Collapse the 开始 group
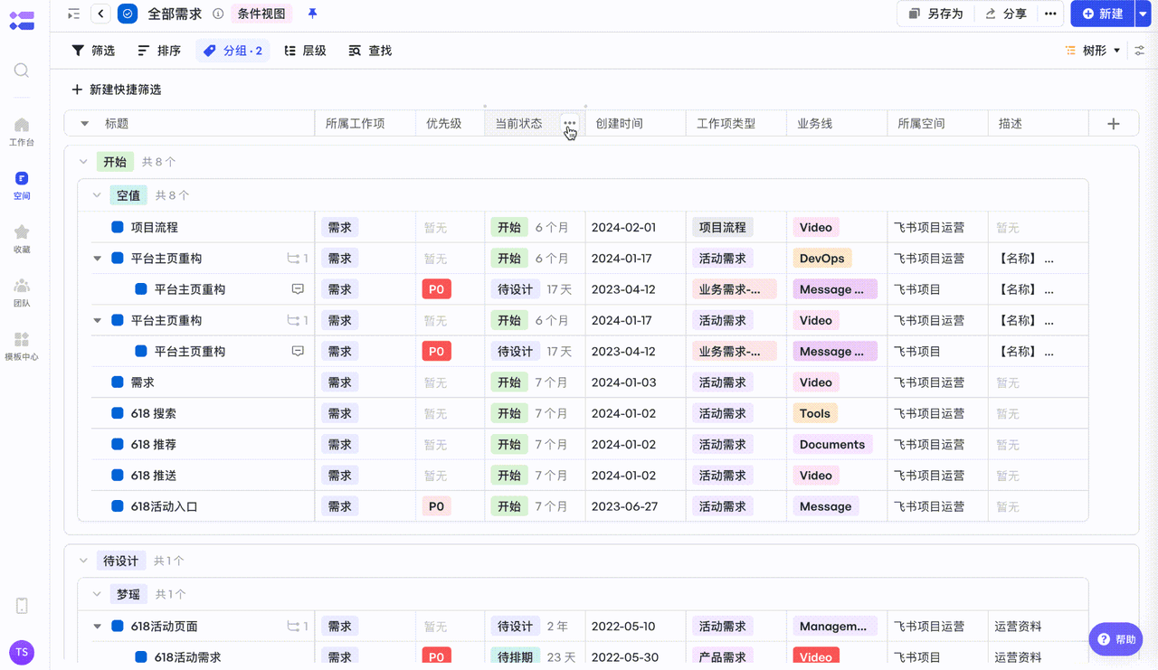 [x=83, y=162]
